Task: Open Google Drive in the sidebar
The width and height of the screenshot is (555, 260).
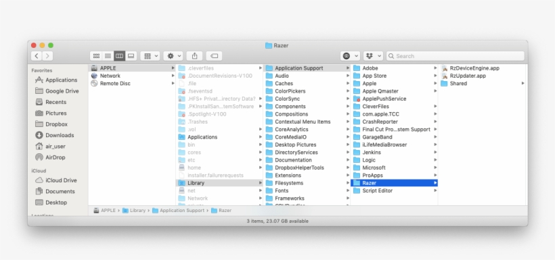Action: pyautogui.click(x=57, y=90)
